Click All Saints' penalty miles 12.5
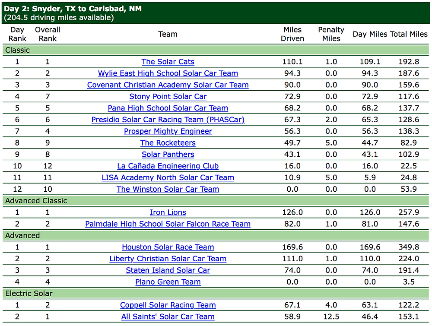The width and height of the screenshot is (432, 326). point(331,317)
